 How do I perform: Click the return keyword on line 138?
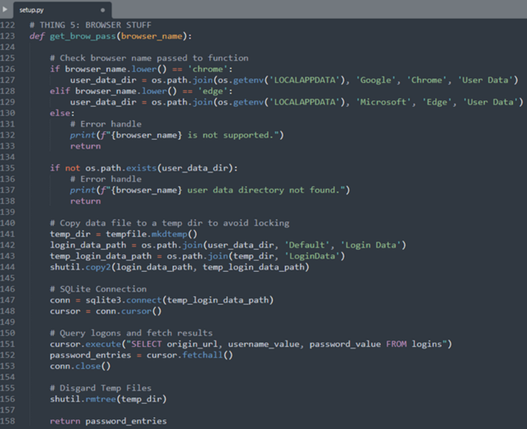85,201
